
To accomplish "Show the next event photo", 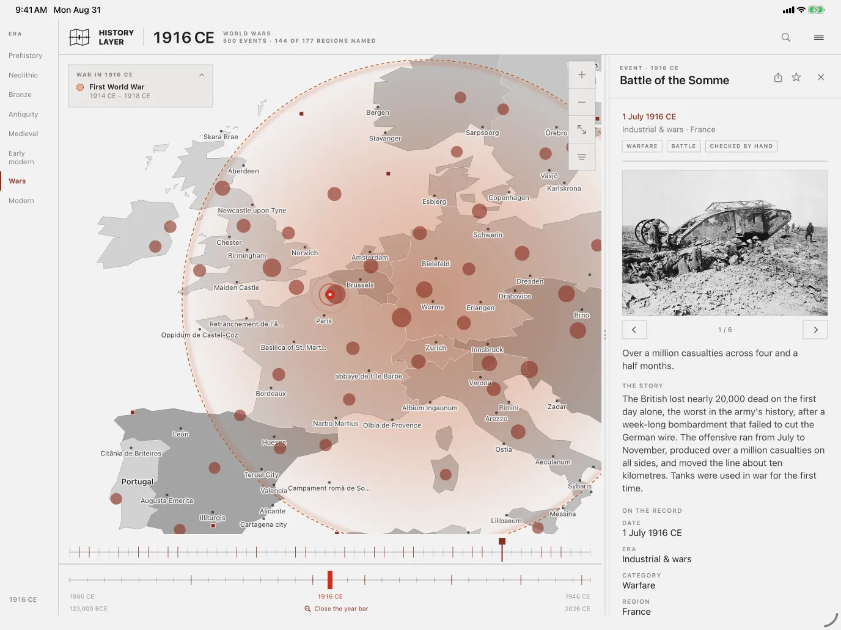I will coord(815,330).
